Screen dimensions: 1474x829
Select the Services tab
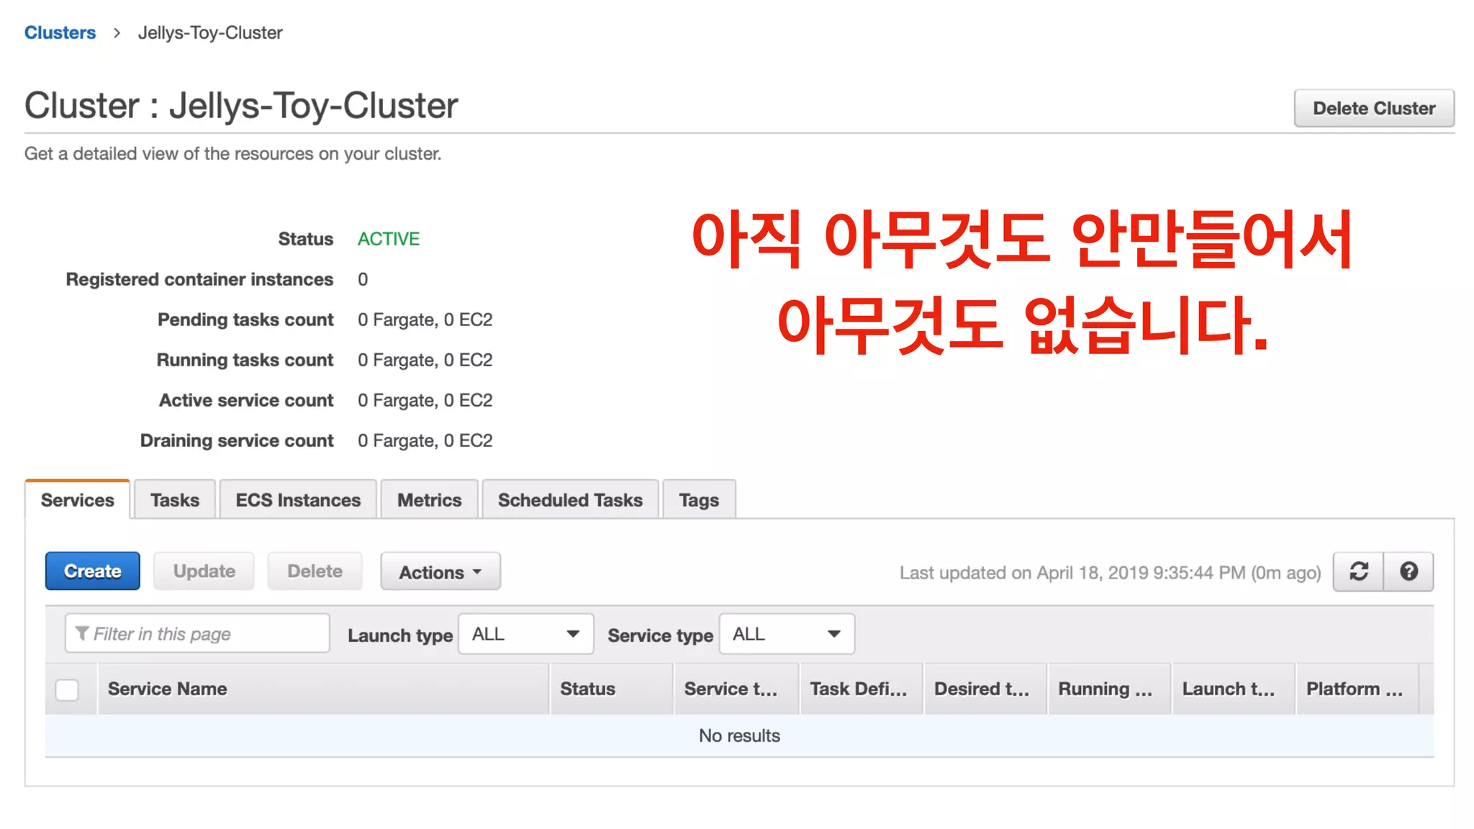point(77,500)
